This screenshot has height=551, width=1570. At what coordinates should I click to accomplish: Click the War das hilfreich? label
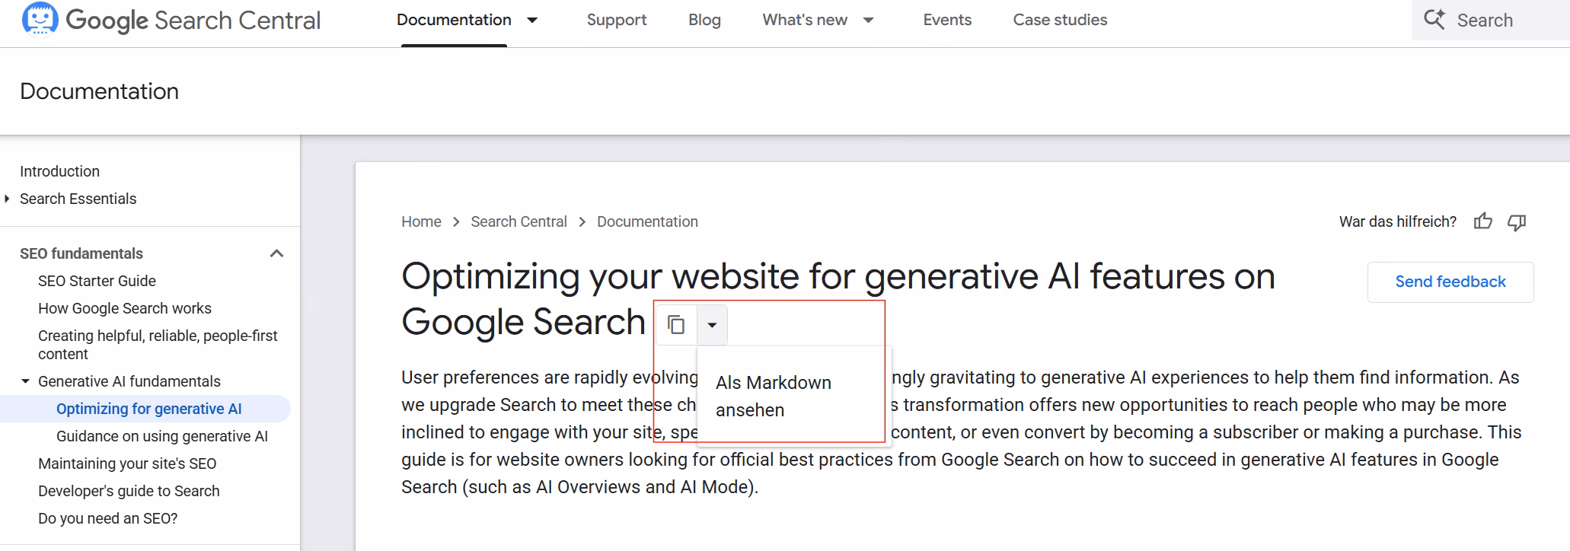tap(1397, 221)
